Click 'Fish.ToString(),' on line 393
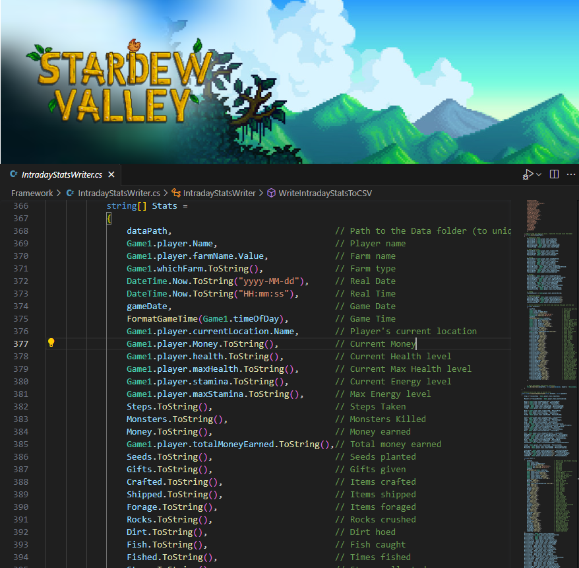 [167, 545]
